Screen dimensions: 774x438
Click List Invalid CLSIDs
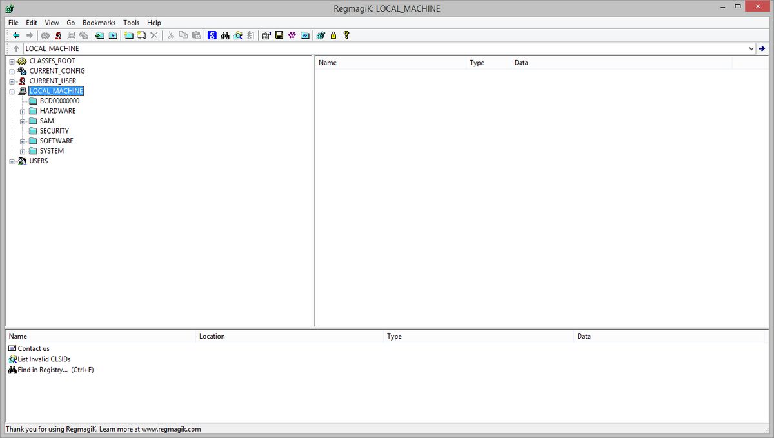[x=44, y=359]
